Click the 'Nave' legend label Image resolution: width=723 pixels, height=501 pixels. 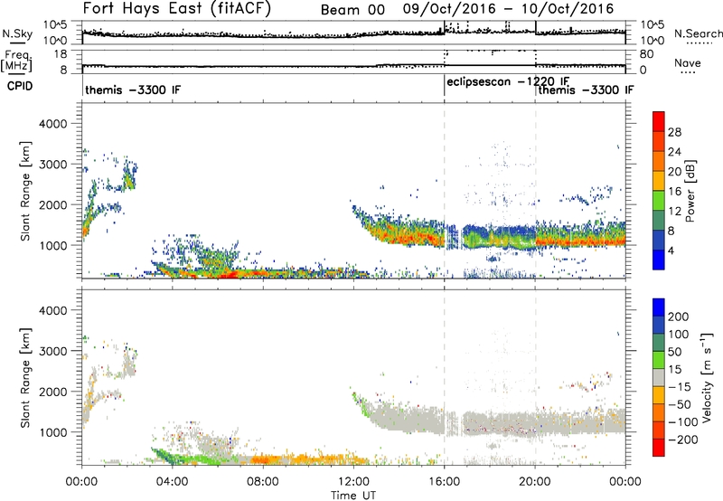(x=688, y=62)
